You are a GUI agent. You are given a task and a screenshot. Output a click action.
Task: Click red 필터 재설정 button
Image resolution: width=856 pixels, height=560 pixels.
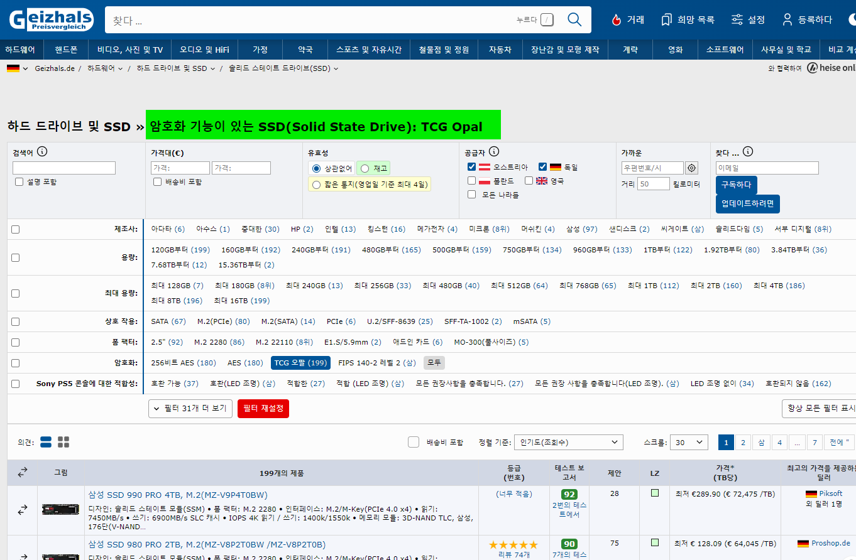(263, 408)
